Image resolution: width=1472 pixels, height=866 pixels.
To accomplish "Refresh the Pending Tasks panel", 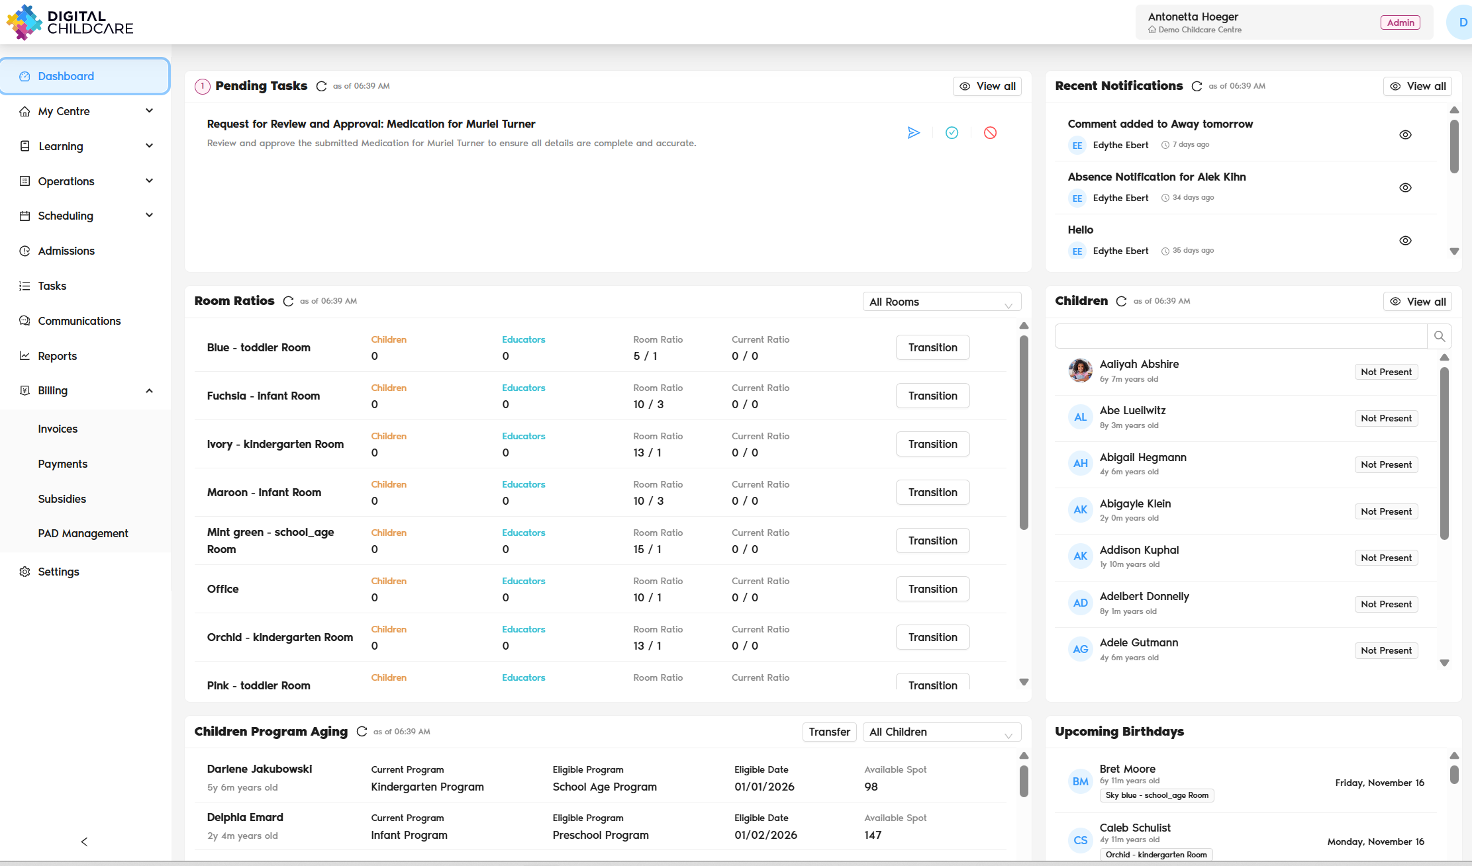I will tap(321, 87).
